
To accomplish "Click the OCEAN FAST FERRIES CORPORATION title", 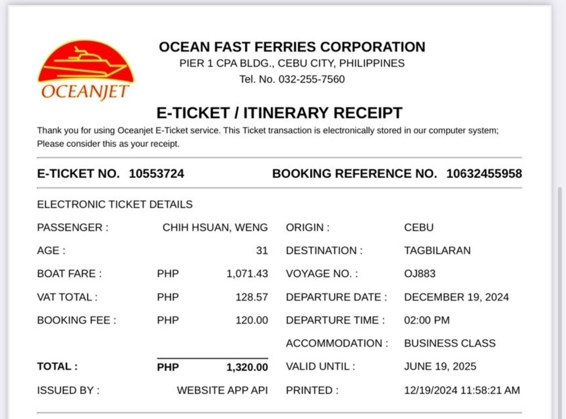I will 292,47.
